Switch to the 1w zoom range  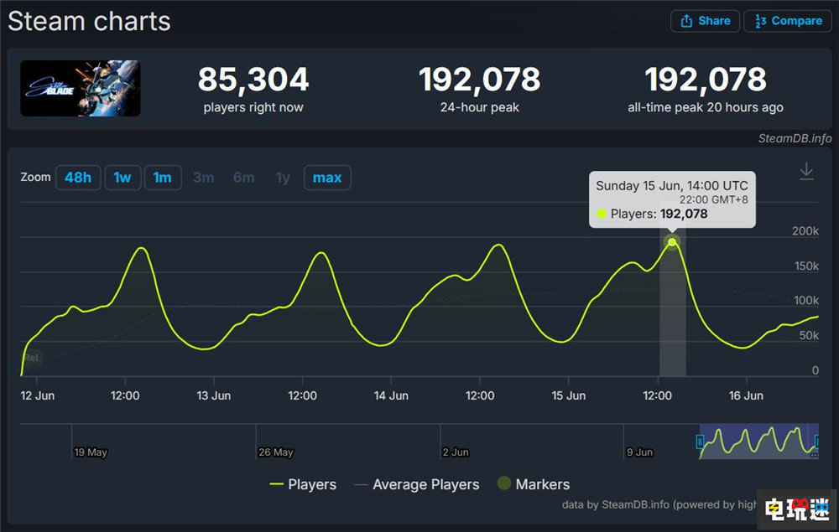click(x=122, y=177)
